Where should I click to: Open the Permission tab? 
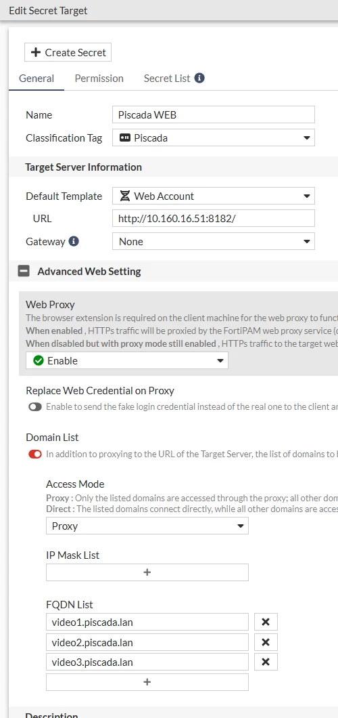99,79
